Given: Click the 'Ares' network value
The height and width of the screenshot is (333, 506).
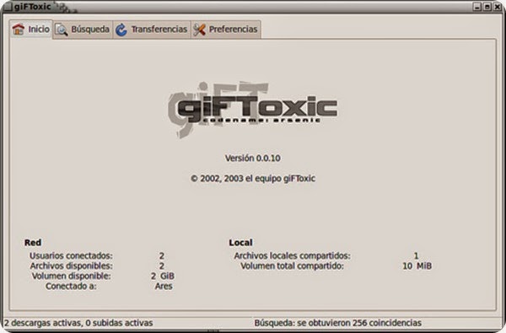Looking at the screenshot, I should pos(164,287).
